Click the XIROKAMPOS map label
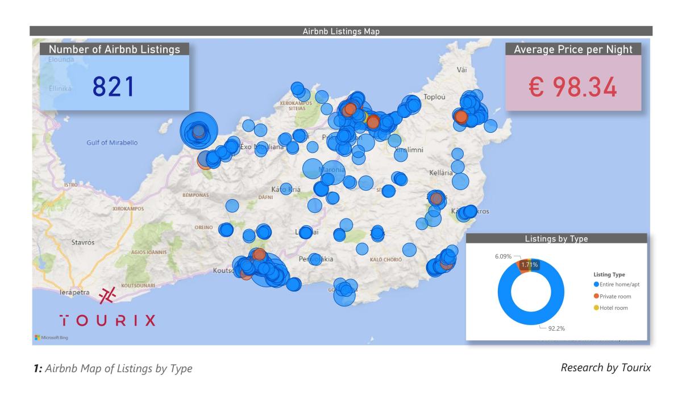This screenshot has height=404, width=682. tap(128, 209)
